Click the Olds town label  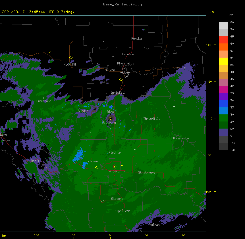(110, 112)
